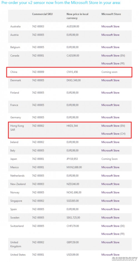Open Canada's English Microsoft Store (EN) link
This screenshot has width=139, height=262.
(x=113, y=55)
